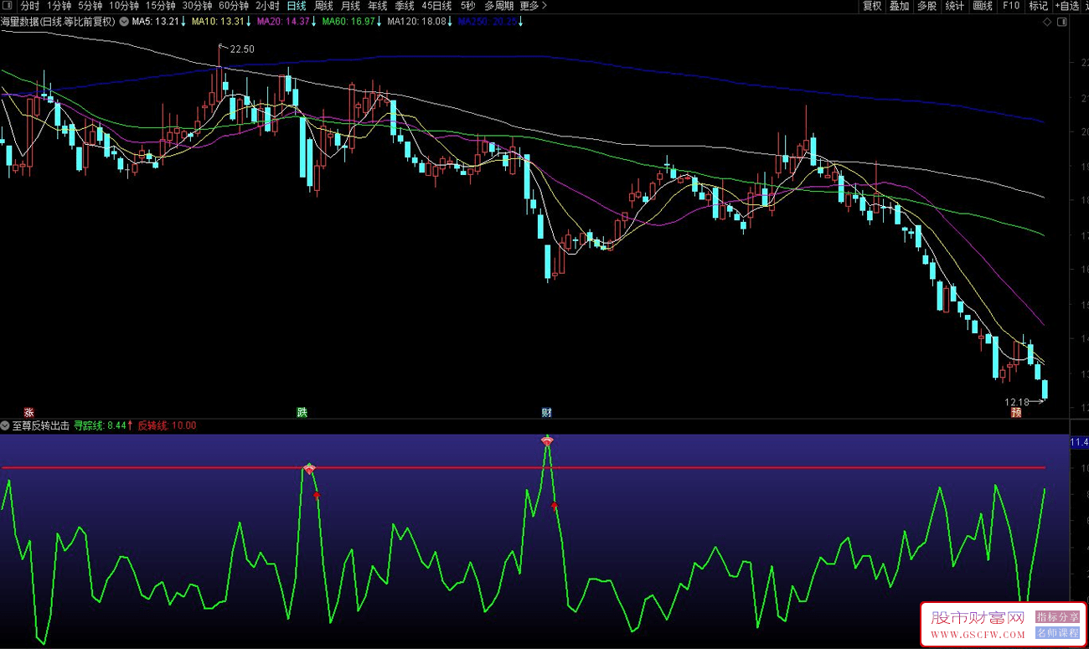Click the green diamond signal on red line
Viewport: 1089px width, 649px height.
coord(309,468)
